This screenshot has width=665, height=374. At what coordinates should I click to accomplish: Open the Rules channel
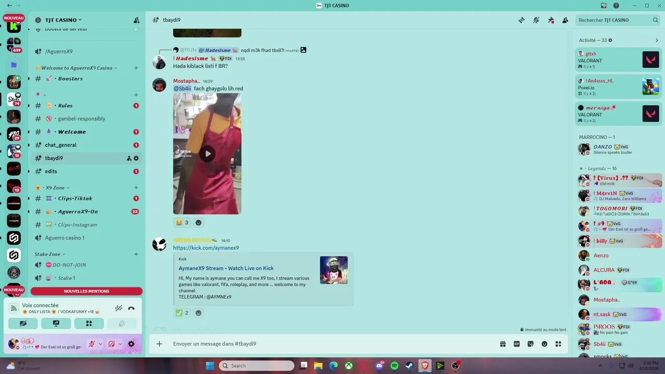[86, 105]
